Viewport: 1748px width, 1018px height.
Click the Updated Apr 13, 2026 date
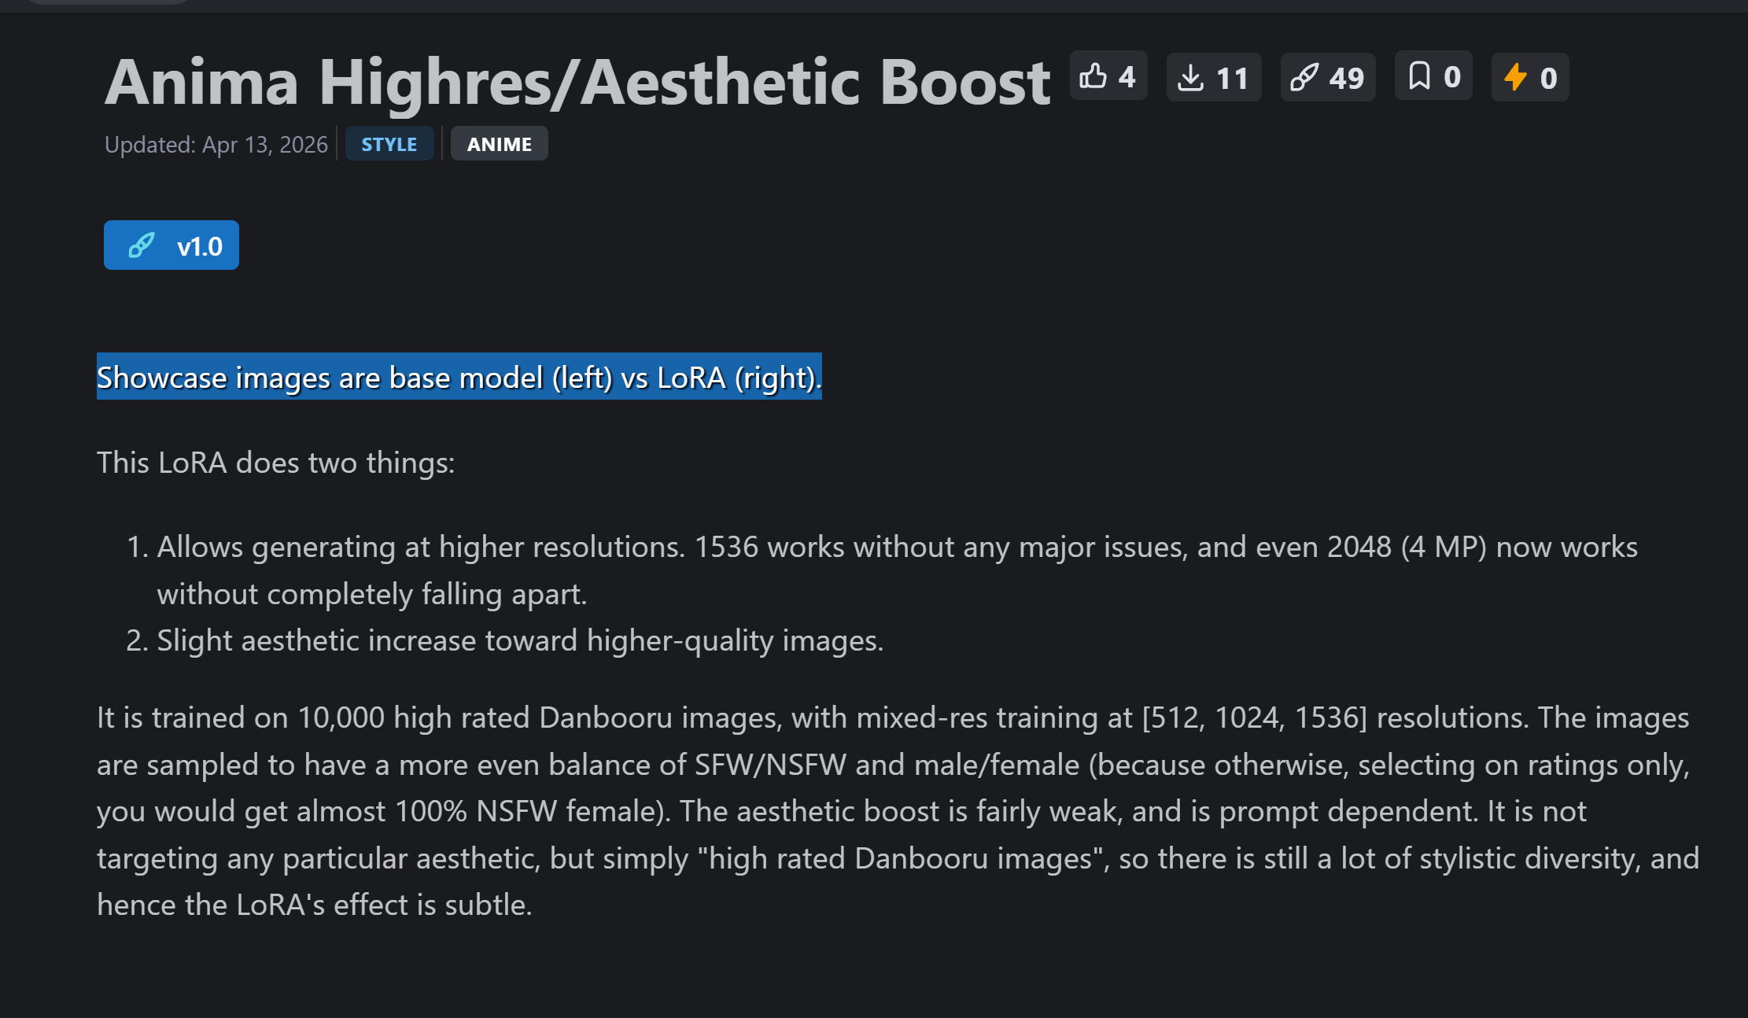216,145
